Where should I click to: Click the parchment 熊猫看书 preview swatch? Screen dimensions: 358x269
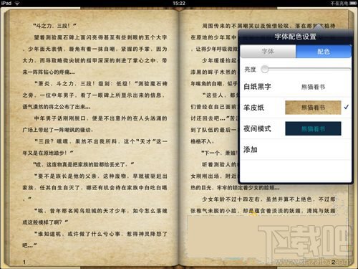pyautogui.click(x=313, y=108)
